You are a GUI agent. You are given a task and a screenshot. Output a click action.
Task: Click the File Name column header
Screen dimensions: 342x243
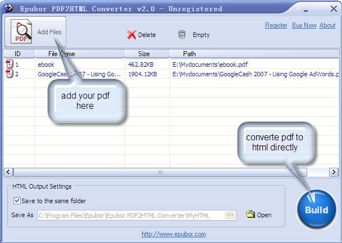[x=80, y=54]
